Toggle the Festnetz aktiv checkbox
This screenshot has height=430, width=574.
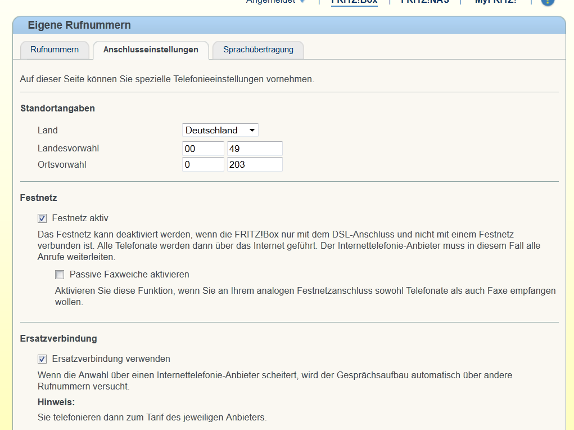[x=42, y=218]
